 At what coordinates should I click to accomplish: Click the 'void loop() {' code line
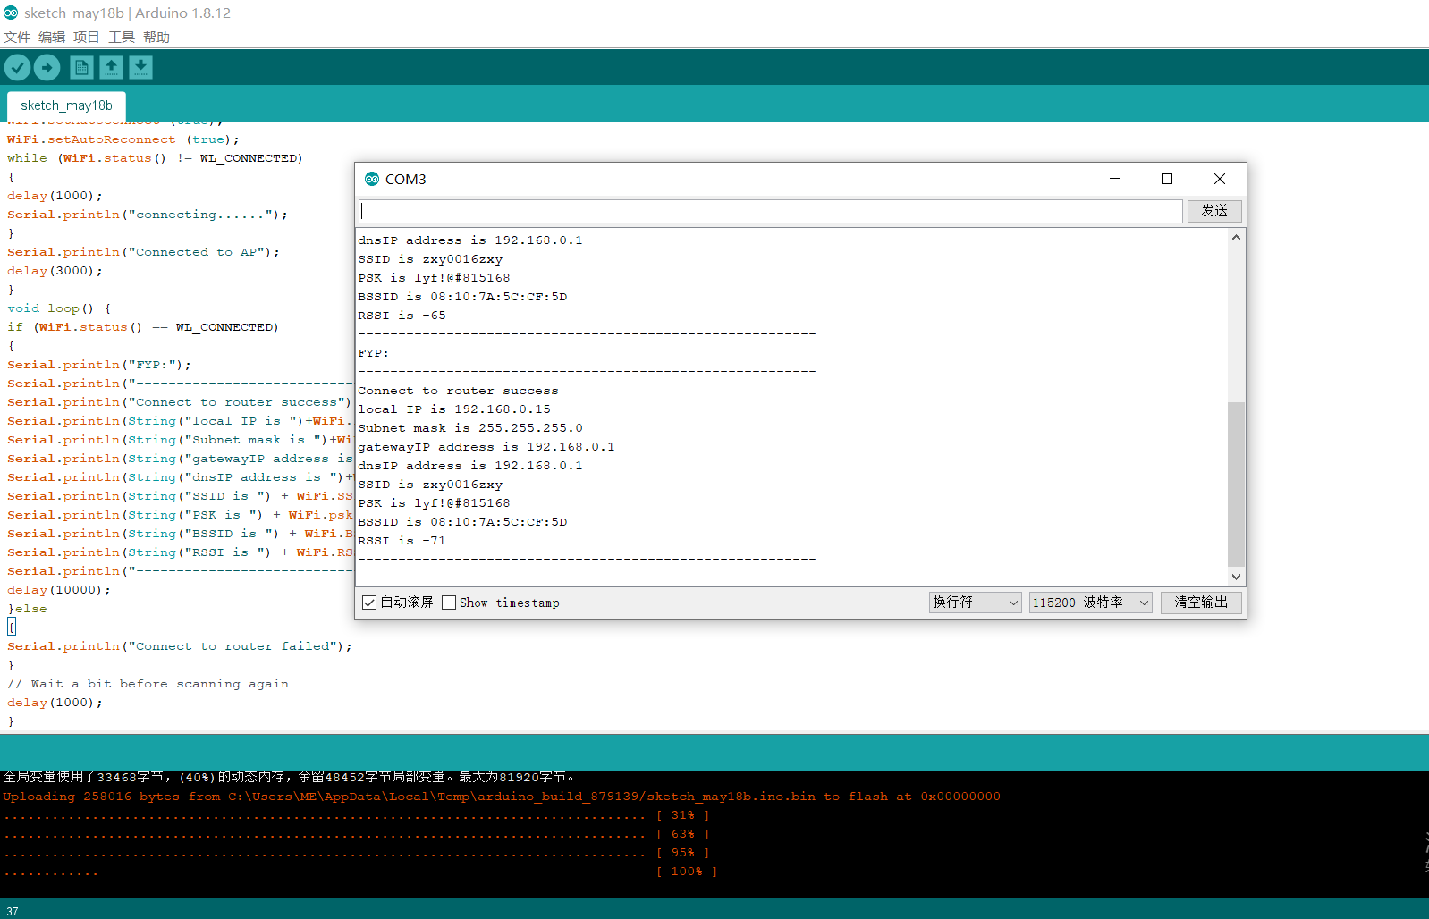point(59,308)
